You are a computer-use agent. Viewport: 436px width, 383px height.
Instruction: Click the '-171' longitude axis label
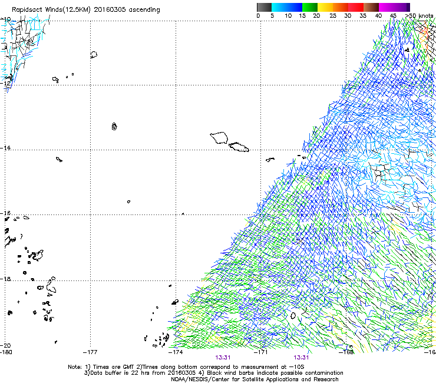coord(261,352)
